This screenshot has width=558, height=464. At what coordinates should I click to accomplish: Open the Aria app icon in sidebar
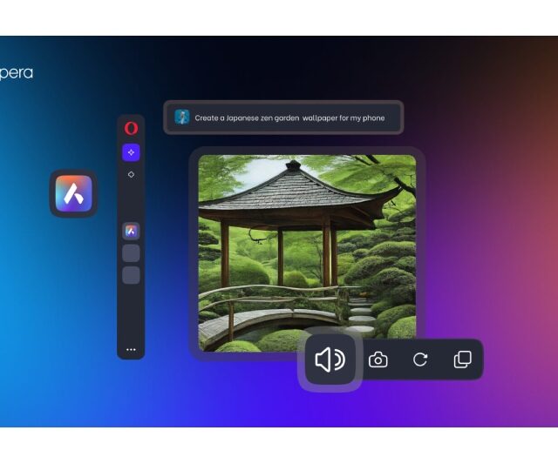pyautogui.click(x=131, y=231)
